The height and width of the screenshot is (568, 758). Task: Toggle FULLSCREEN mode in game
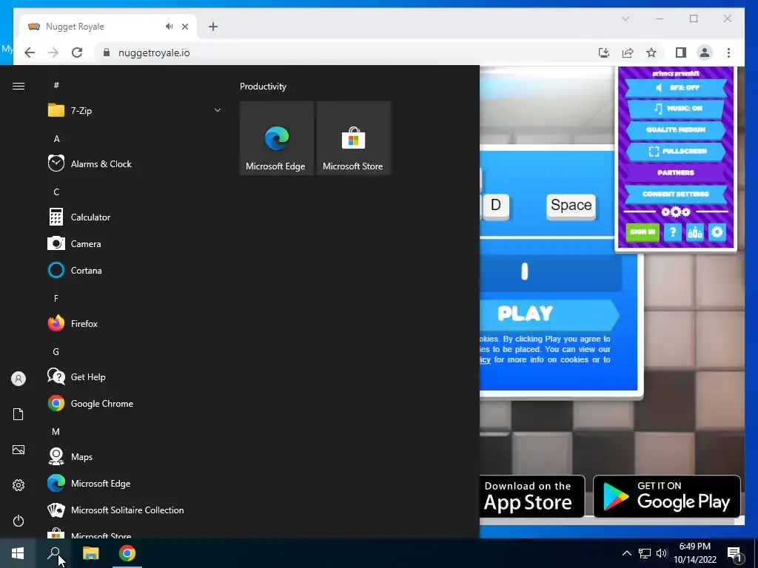676,151
